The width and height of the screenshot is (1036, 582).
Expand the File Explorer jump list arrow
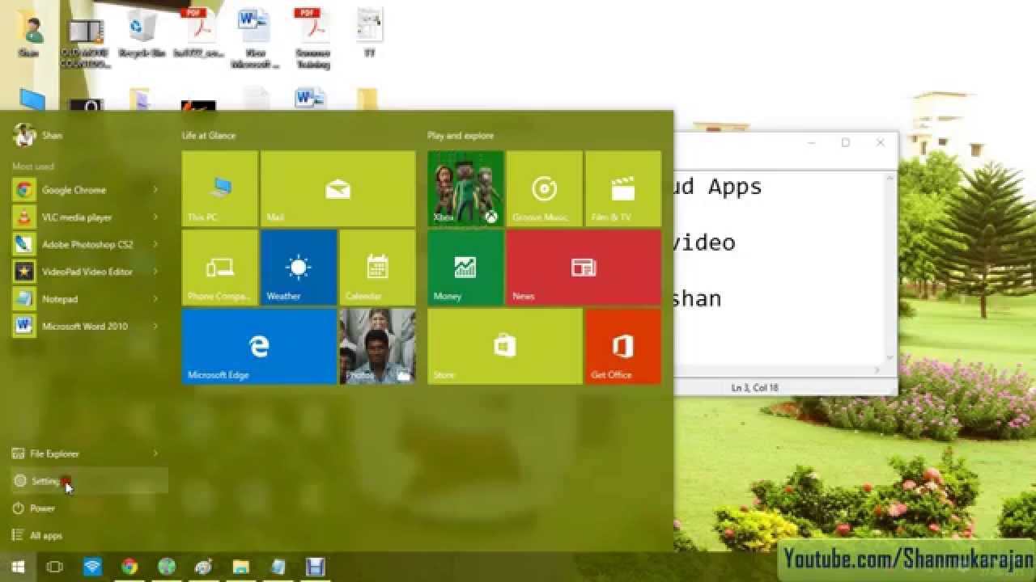(x=155, y=453)
